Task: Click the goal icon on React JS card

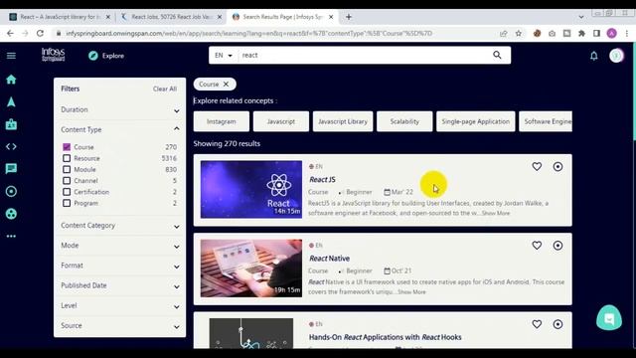Action: pos(557,166)
